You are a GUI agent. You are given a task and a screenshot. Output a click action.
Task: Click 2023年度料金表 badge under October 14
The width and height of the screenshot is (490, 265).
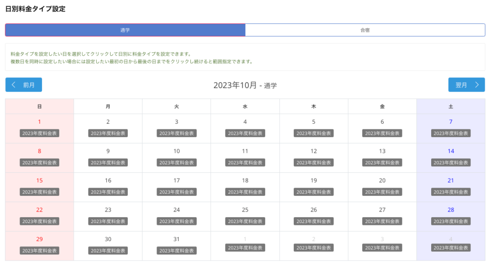[450, 163]
